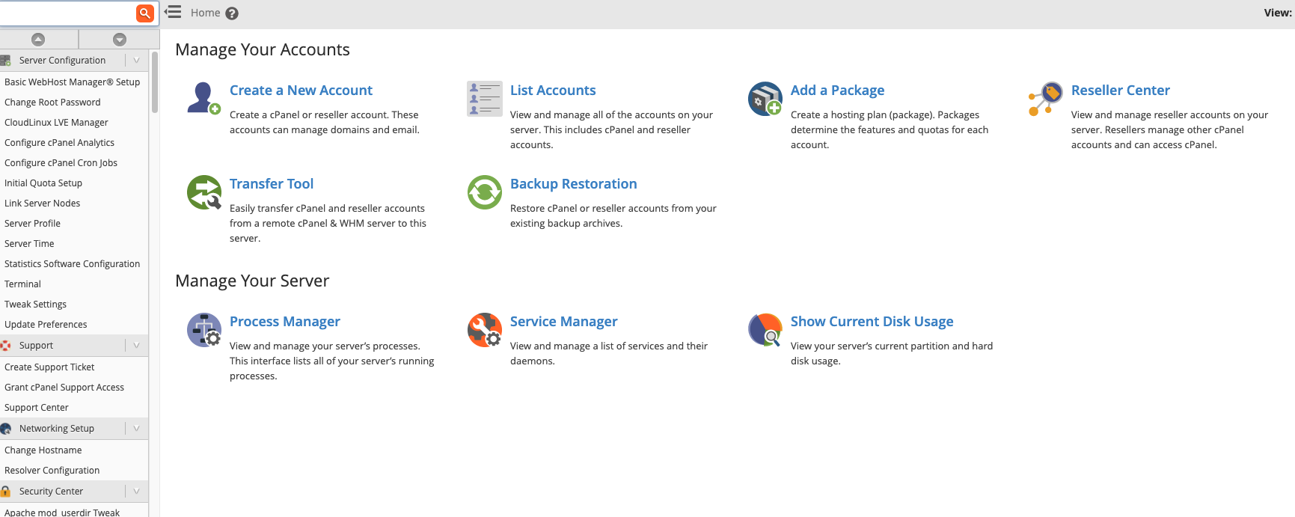
Task: Select Tweak Settings
Action: [35, 305]
